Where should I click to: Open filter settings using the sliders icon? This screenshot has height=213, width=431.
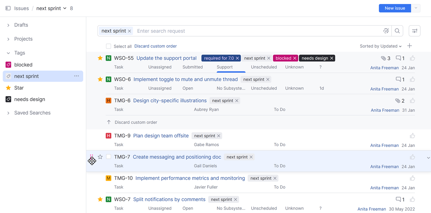(414, 31)
